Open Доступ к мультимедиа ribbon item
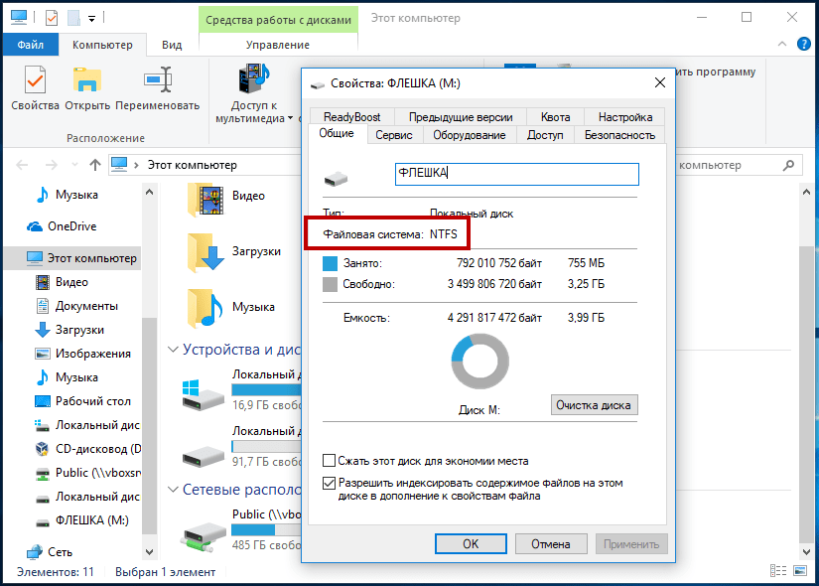The image size is (819, 586). [254, 94]
